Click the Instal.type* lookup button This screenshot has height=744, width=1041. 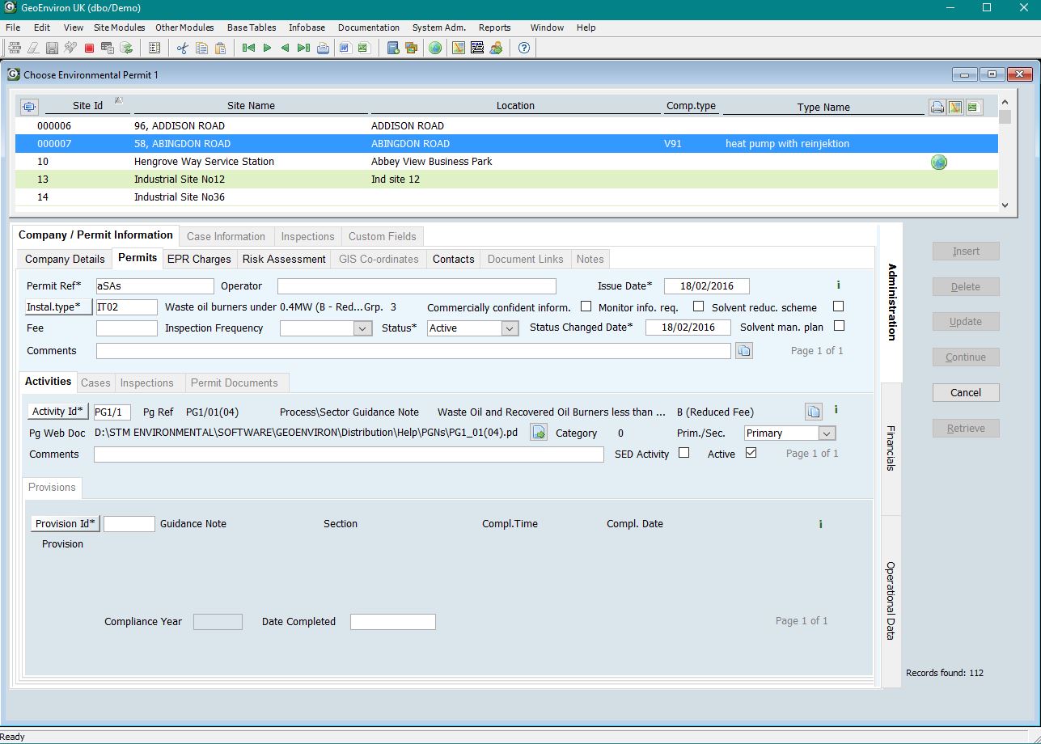53,307
